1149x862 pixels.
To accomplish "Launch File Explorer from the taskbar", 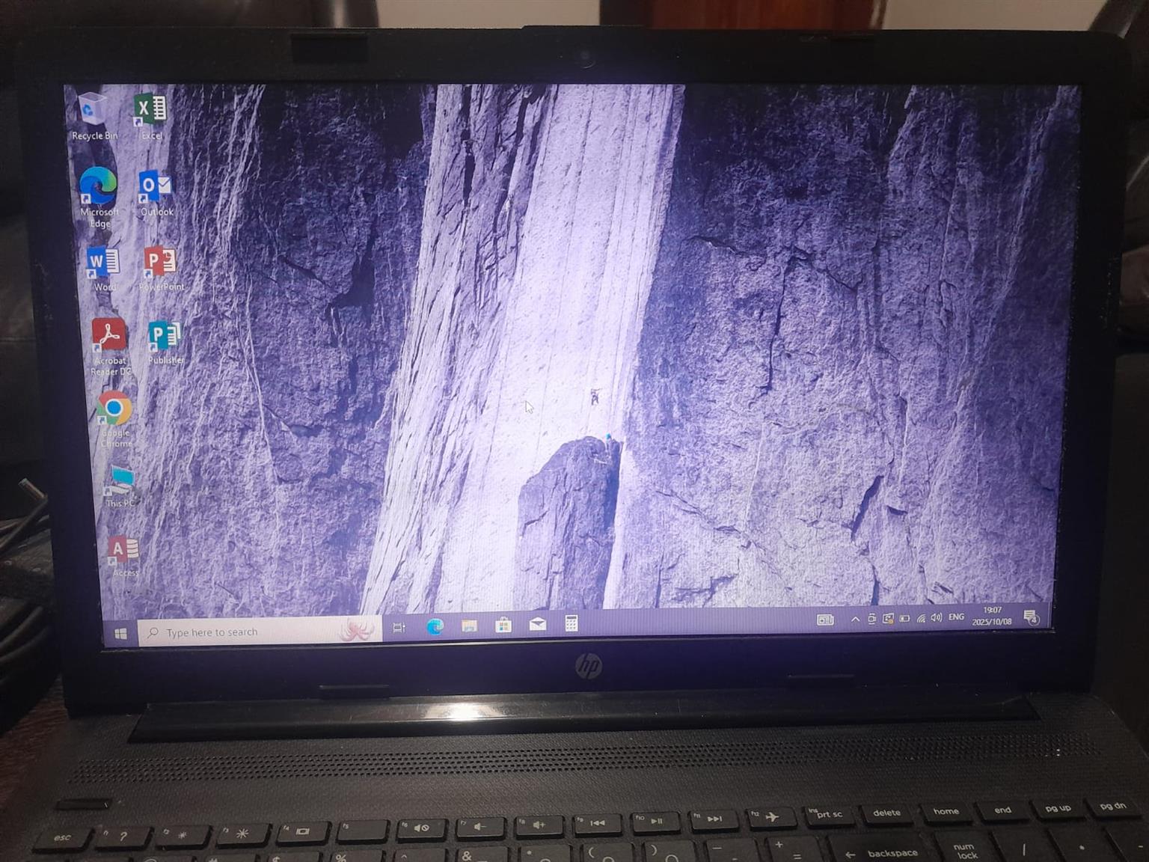I will tap(469, 626).
